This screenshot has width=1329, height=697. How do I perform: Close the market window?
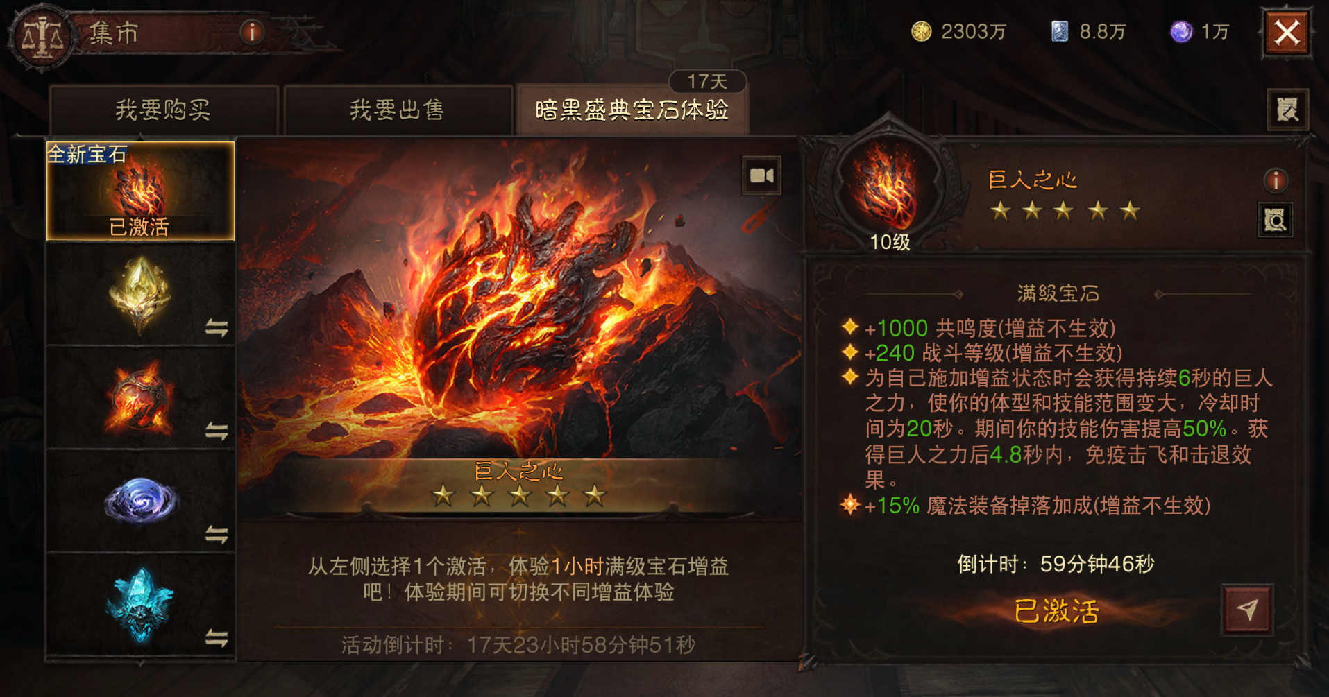tap(1287, 33)
